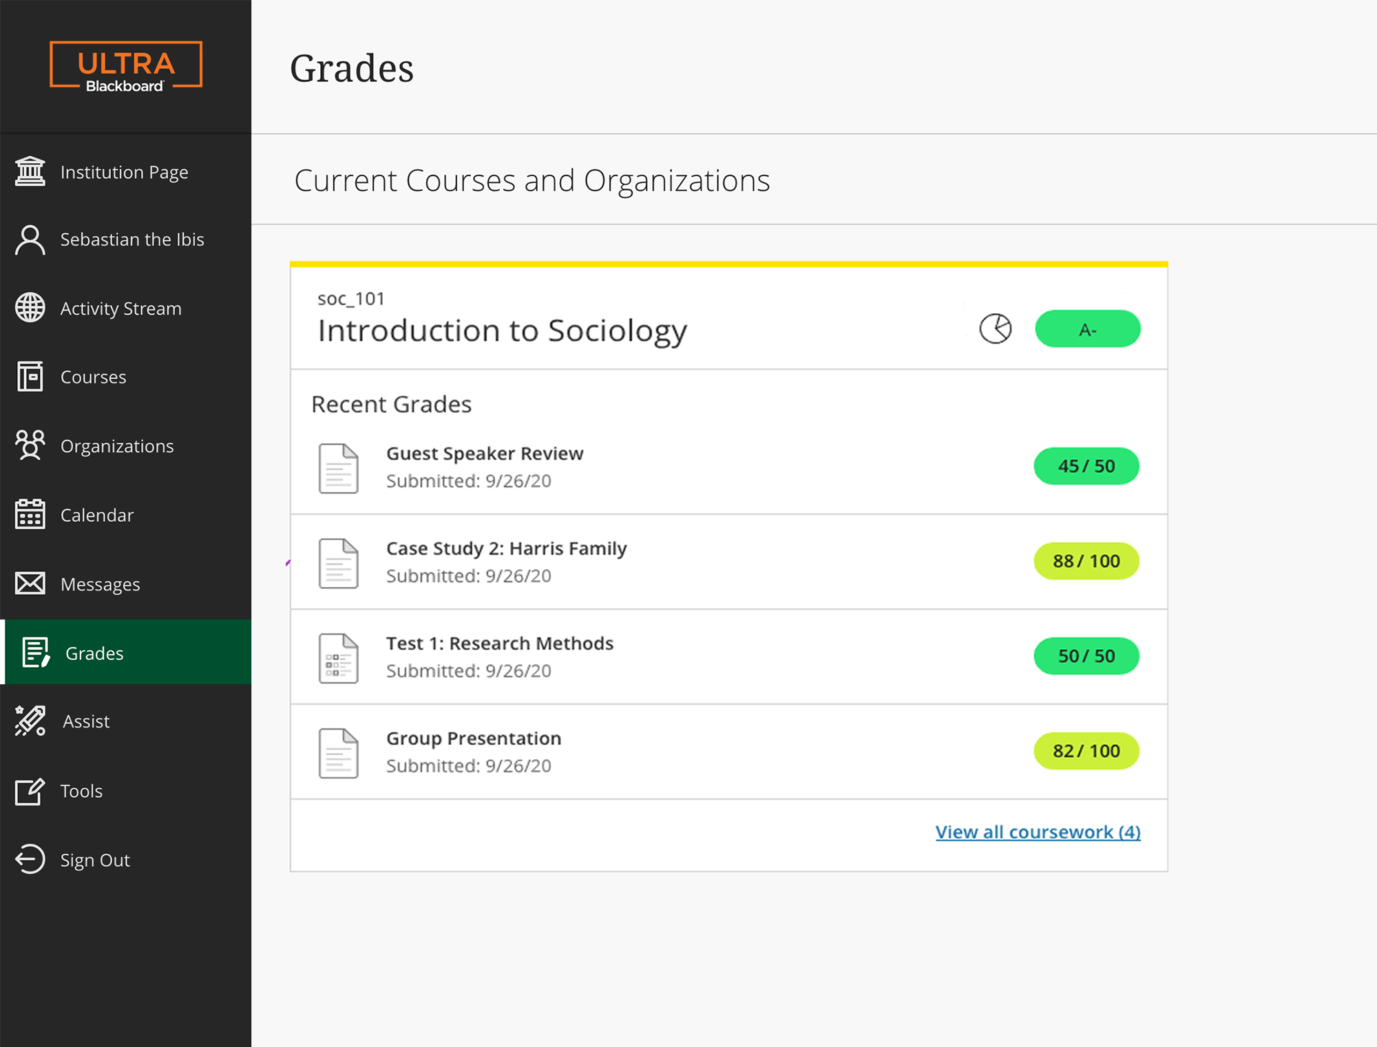Viewport: 1377px width, 1047px height.
Task: Open the Group Presentation title
Action: pyautogui.click(x=474, y=739)
